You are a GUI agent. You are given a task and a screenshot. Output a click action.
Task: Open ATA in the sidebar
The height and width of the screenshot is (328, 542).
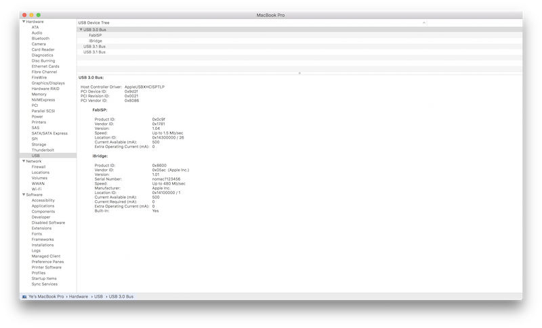click(35, 27)
